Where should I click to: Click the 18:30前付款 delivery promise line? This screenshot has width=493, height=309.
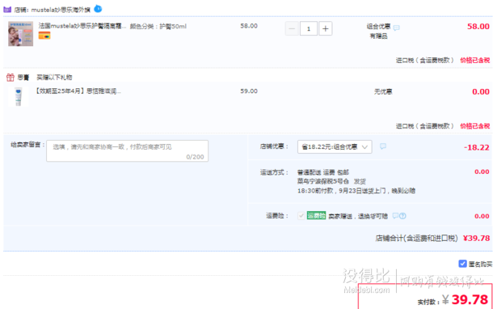[356, 191]
